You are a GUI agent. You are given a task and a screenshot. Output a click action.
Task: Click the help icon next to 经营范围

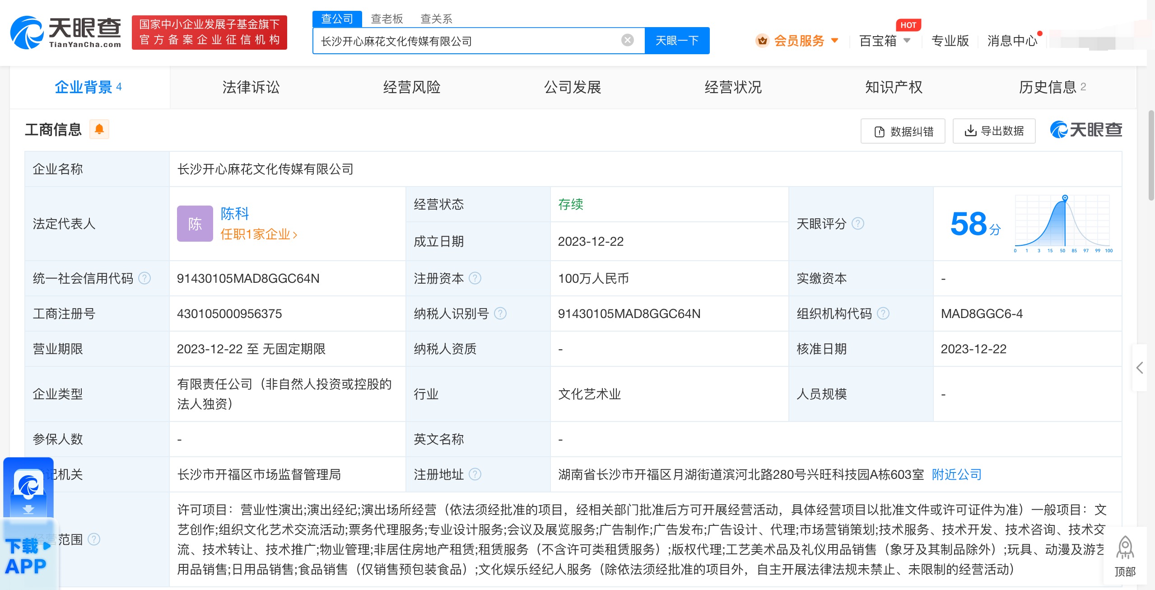[94, 539]
